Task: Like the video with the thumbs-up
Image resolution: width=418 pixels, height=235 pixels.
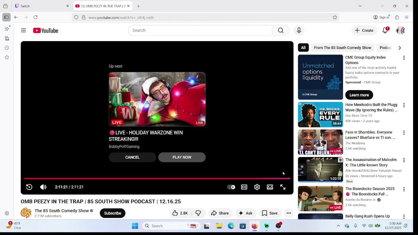Action: tap(180, 213)
